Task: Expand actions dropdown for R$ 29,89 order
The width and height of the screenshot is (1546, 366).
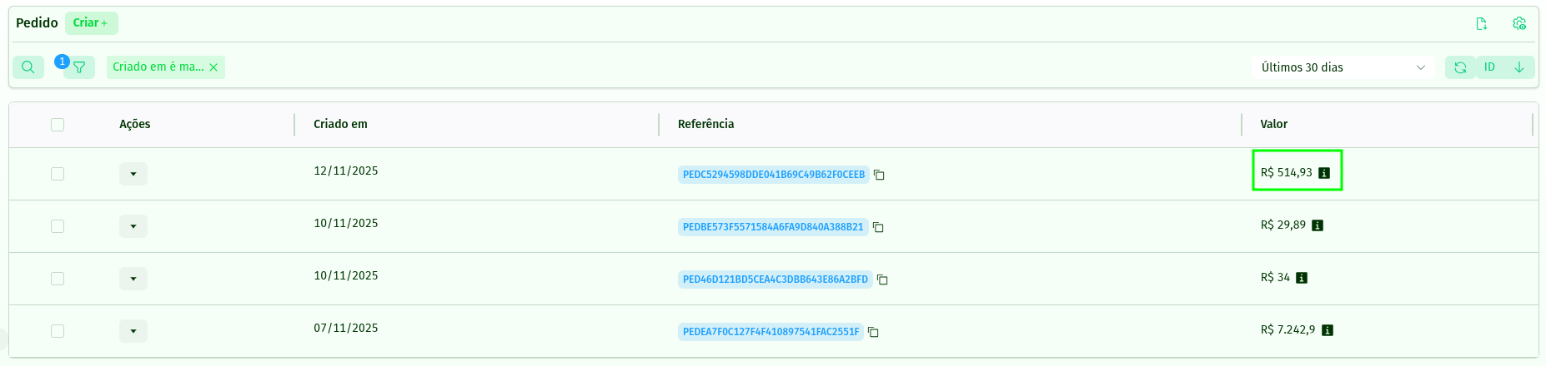Action: 133,226
